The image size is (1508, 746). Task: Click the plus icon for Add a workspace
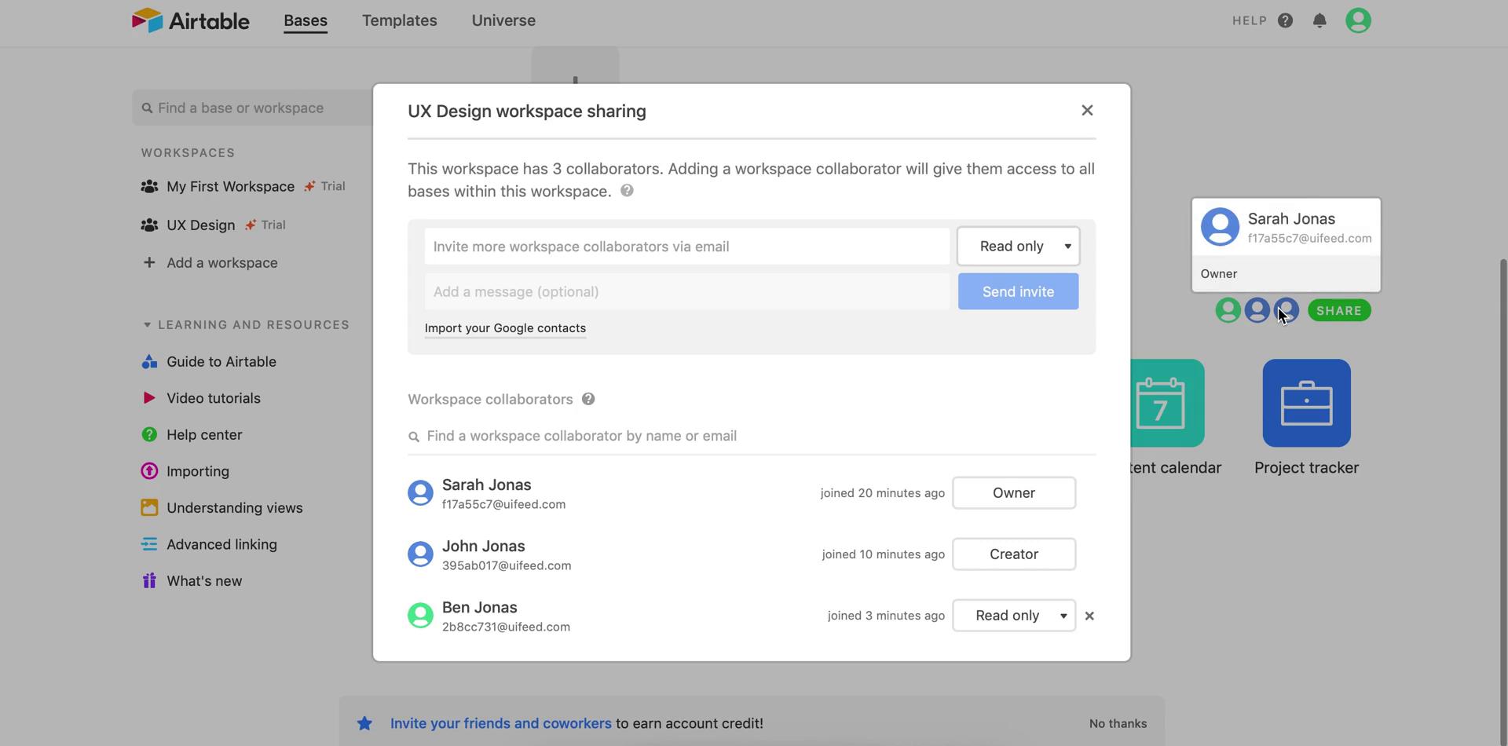tap(149, 262)
